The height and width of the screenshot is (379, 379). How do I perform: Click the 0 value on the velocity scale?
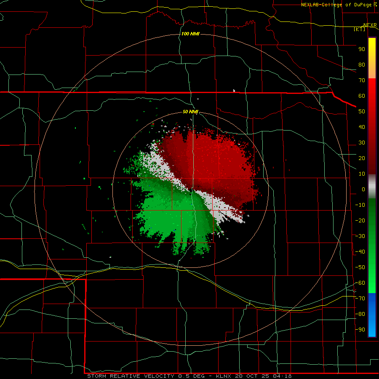coord(363,189)
